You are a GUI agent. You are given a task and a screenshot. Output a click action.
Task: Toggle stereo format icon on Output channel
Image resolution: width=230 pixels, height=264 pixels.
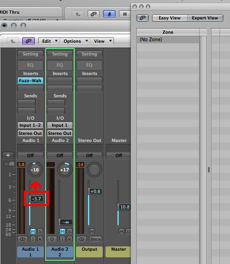click(81, 239)
